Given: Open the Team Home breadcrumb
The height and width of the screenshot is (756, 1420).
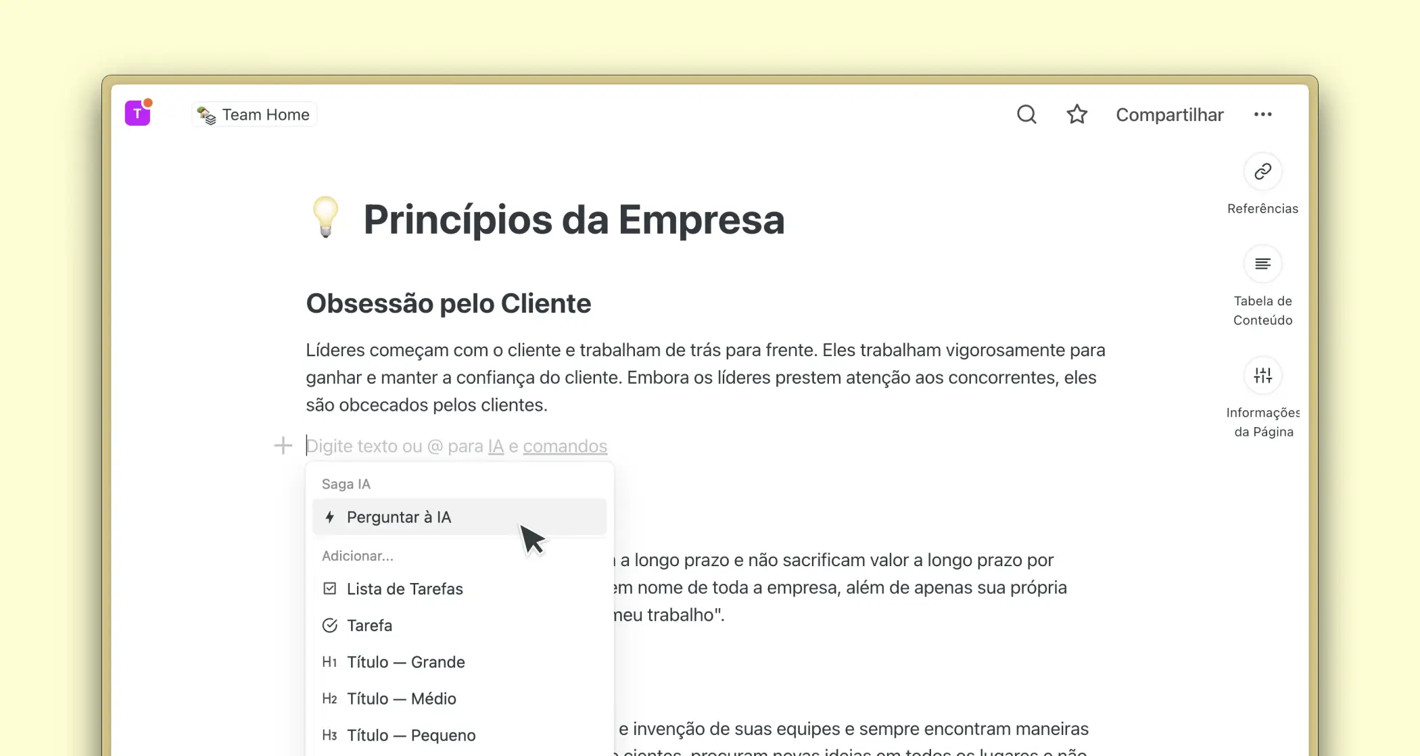Looking at the screenshot, I should pyautogui.click(x=255, y=115).
